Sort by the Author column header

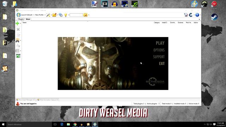point(196,23)
